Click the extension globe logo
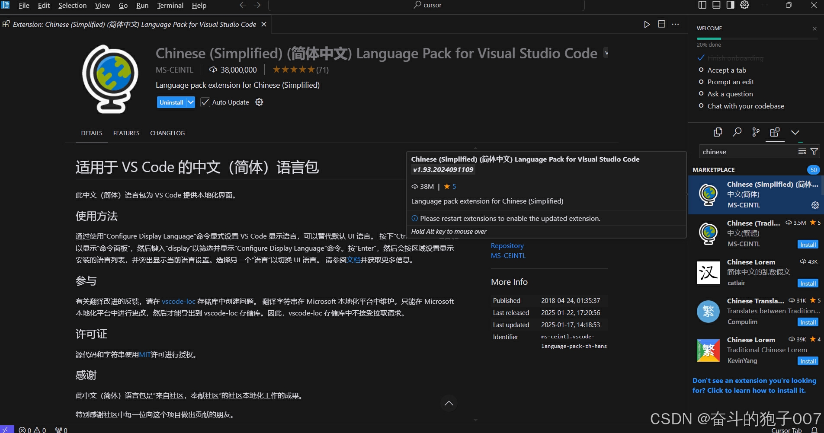Screen dimensions: 824x433 pyautogui.click(x=110, y=79)
